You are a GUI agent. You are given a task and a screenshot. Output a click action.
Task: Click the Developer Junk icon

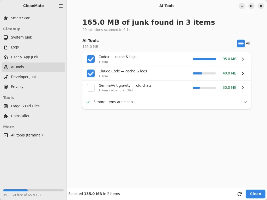point(6,77)
